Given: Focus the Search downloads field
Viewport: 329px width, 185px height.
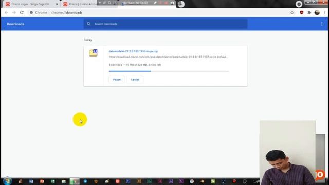Looking at the screenshot, I should click(x=166, y=24).
